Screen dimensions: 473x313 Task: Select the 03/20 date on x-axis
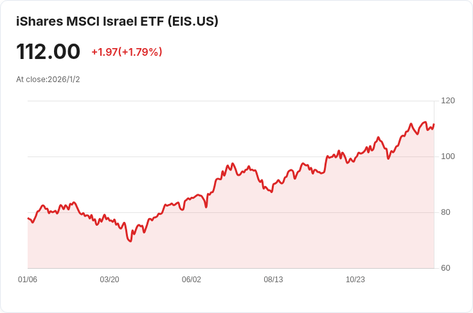[109, 280]
